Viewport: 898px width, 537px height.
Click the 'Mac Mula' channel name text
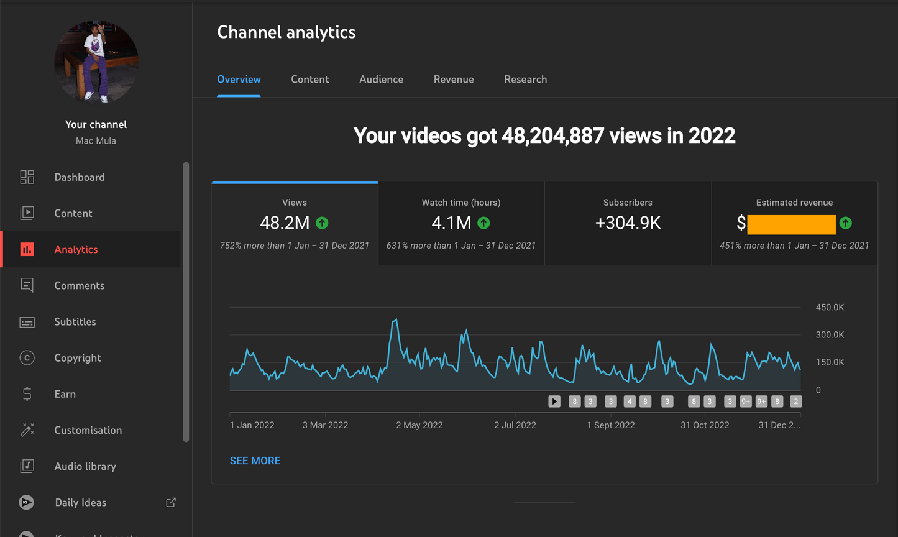click(96, 141)
